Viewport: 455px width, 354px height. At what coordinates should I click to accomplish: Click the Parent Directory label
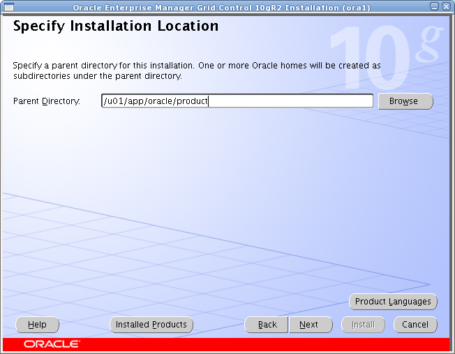(x=47, y=101)
